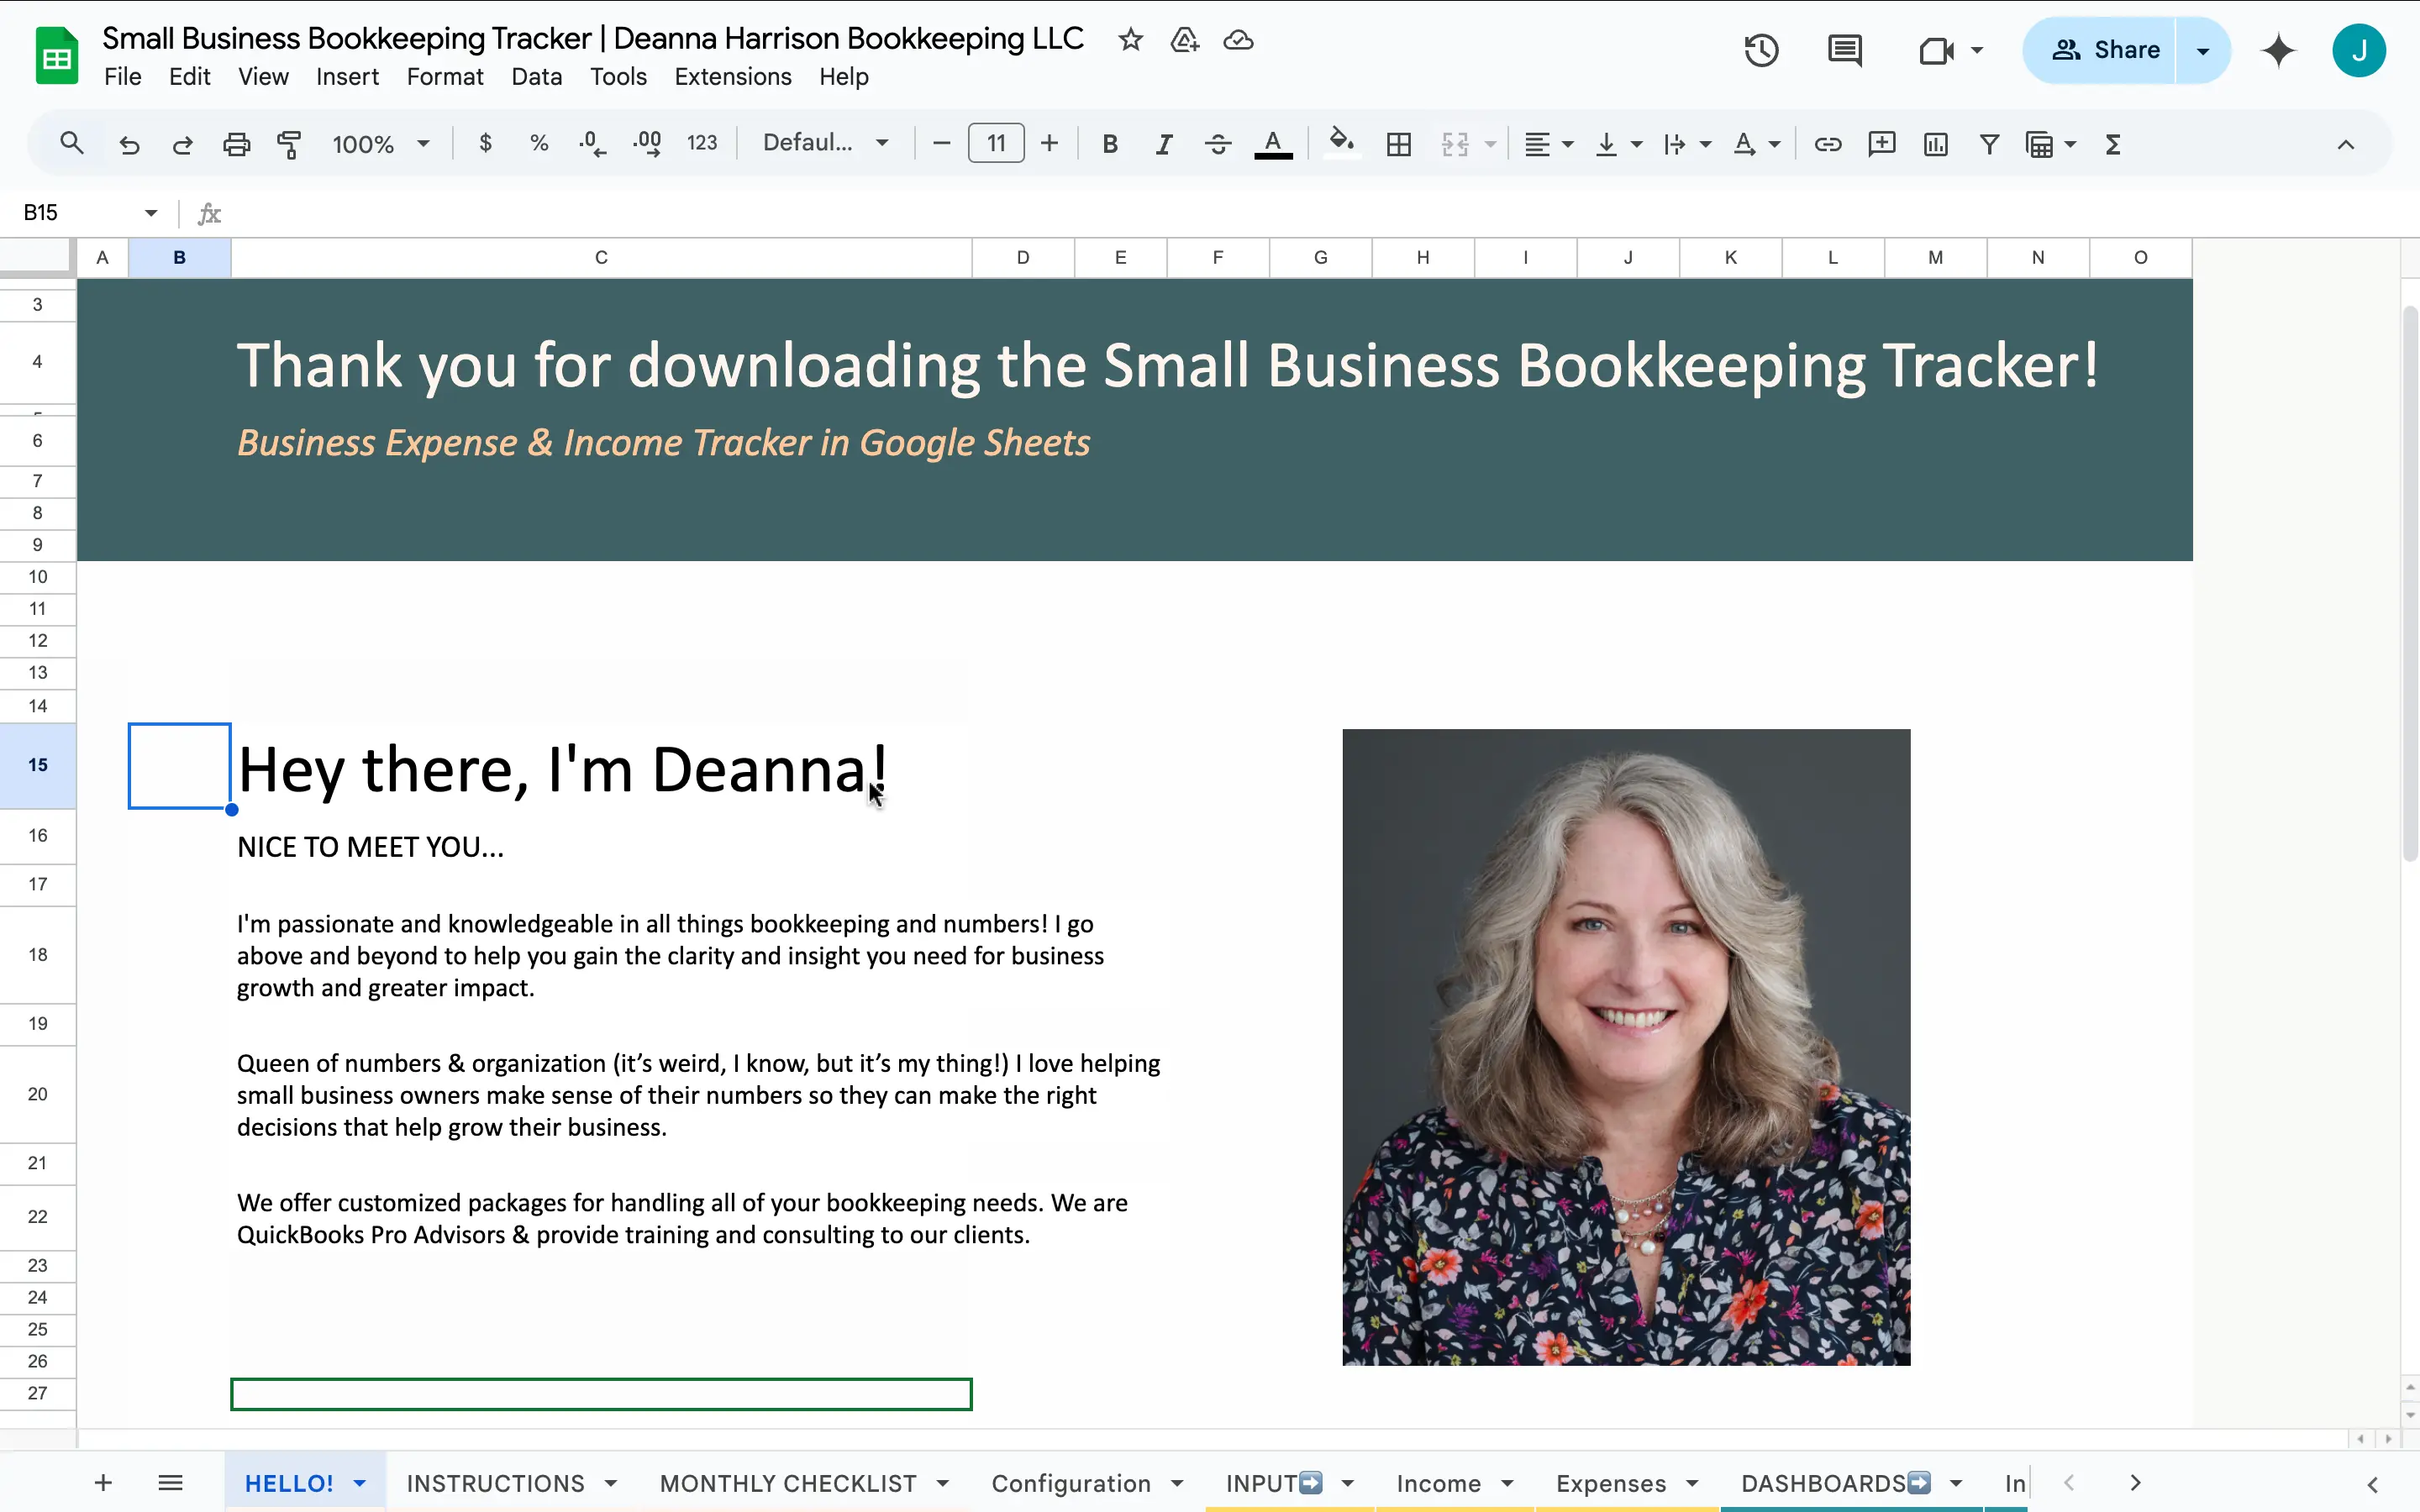Format cell as currency
2420x1512 pixels.
[486, 144]
